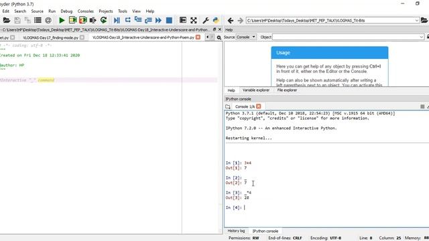Select the VLOGMAS-Day18 Interactive-Underscore editor tab

[143, 37]
